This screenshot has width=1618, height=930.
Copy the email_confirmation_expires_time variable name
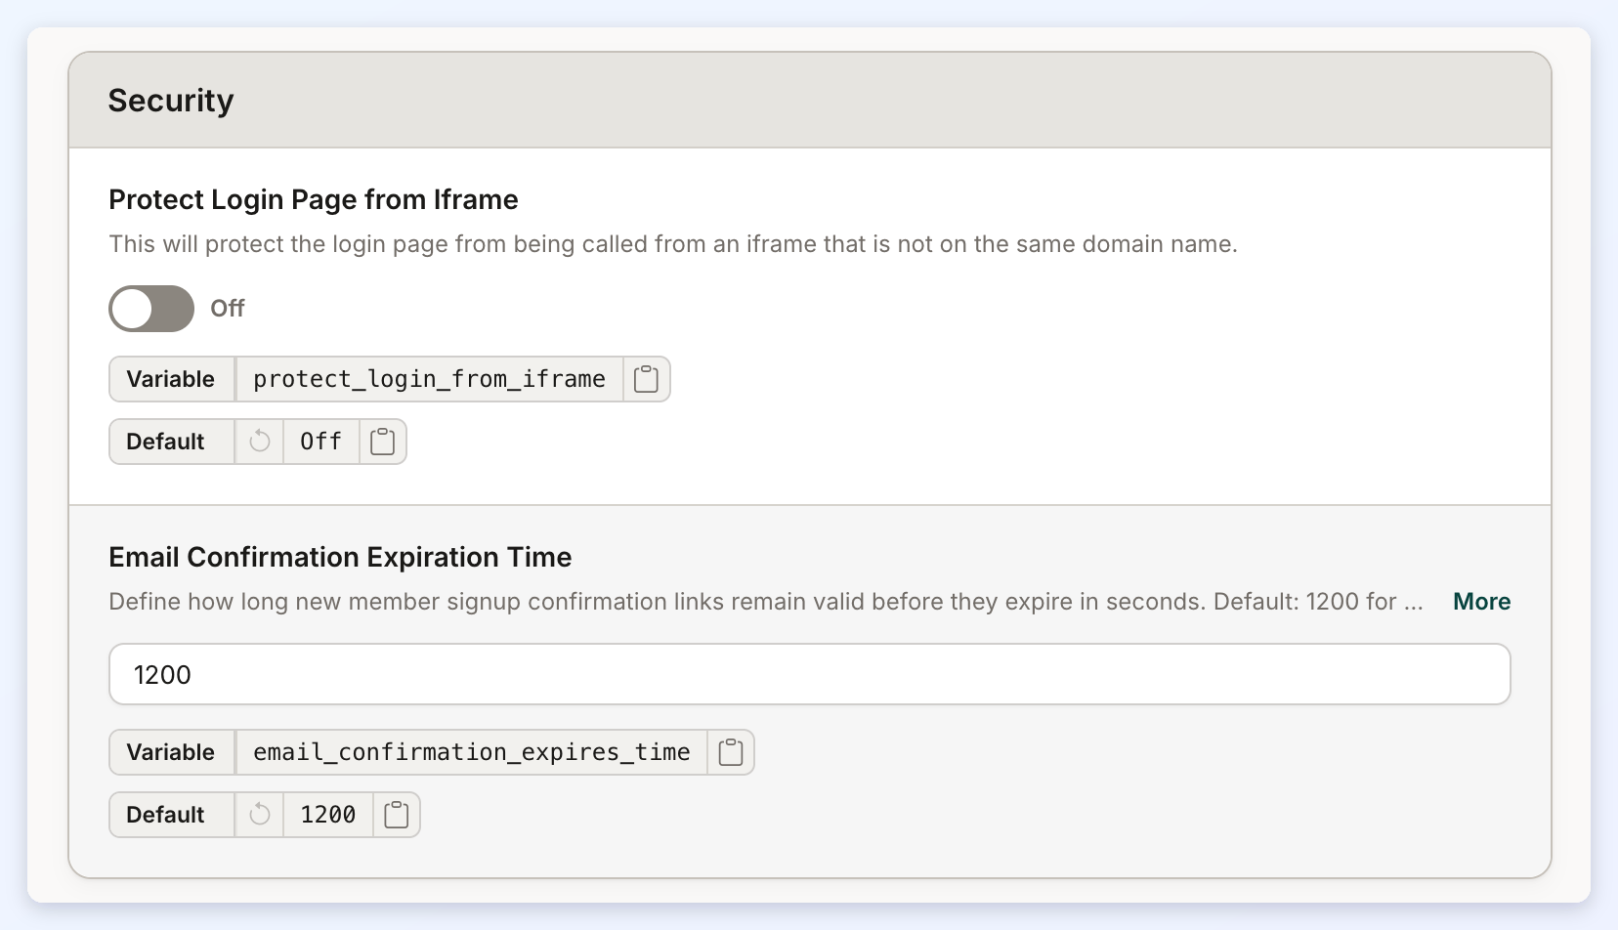[x=730, y=752]
